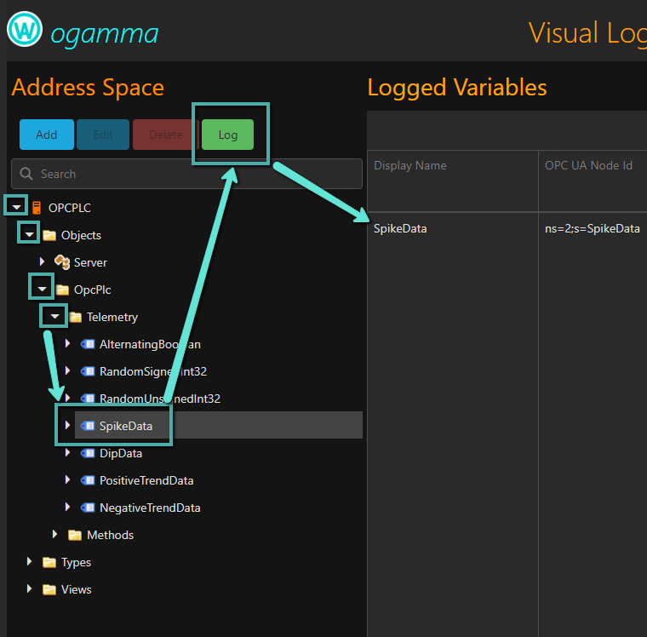This screenshot has height=637, width=647.
Task: Select NegativeTrendData in the tree
Action: 149,508
